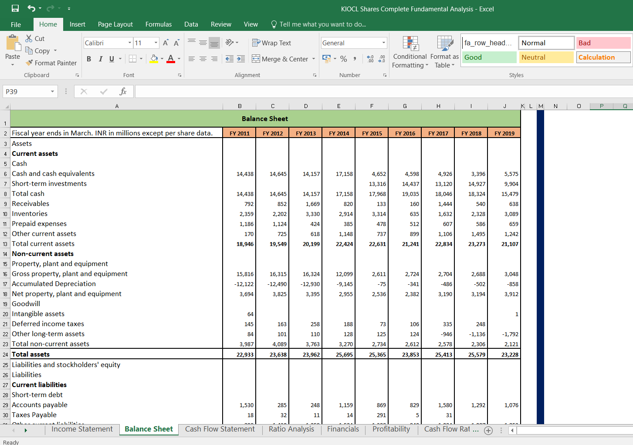Add a new sheet with the plus button

[488, 431]
